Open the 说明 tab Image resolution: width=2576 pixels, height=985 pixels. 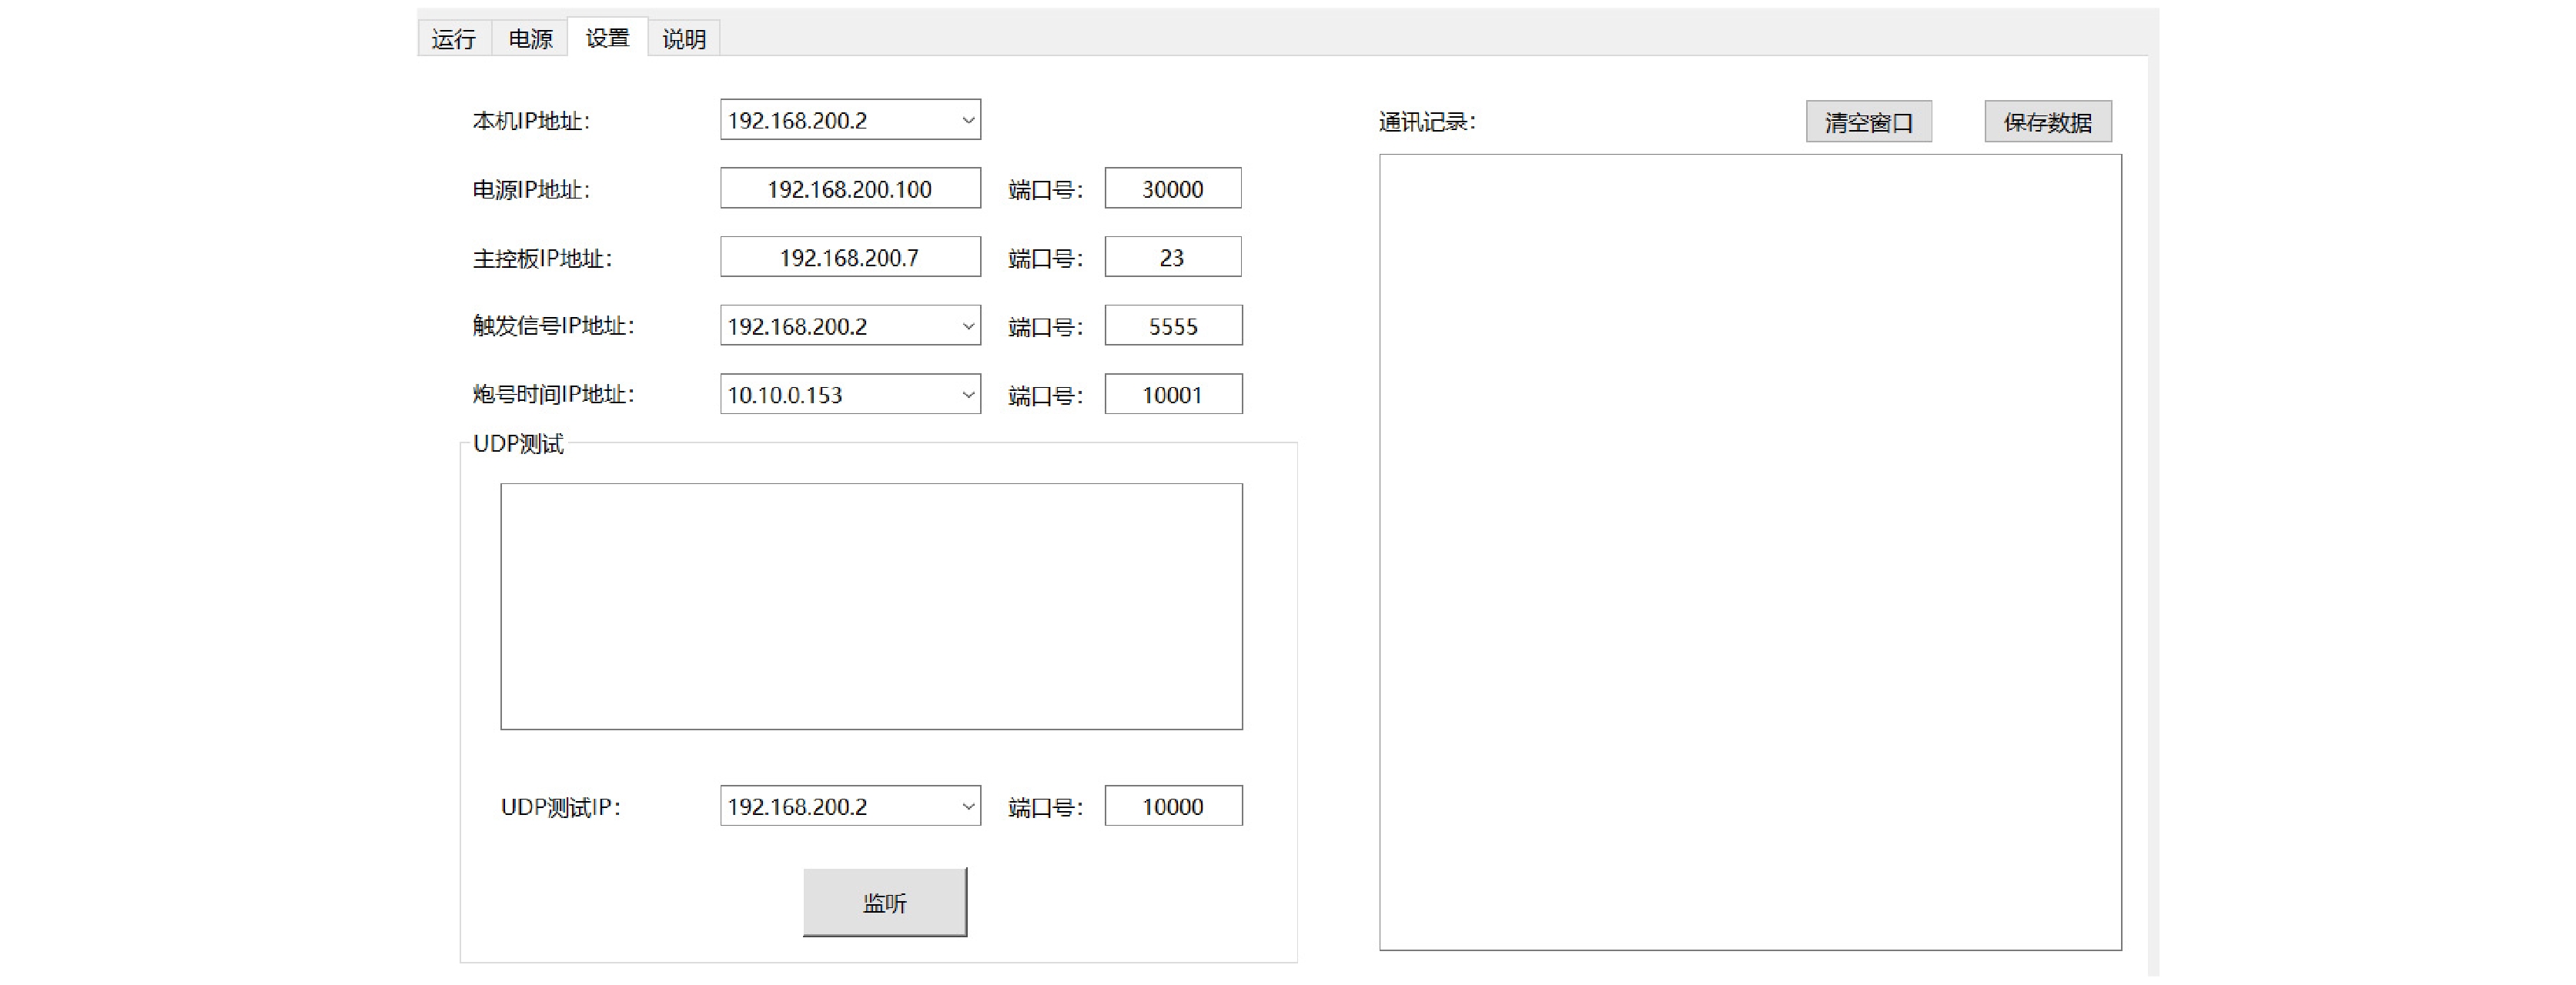684,39
